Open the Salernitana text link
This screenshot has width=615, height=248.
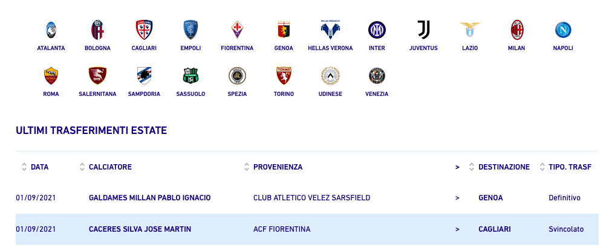coord(97,94)
